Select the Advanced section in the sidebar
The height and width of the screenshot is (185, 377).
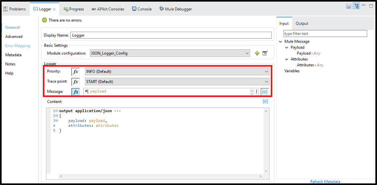click(14, 37)
